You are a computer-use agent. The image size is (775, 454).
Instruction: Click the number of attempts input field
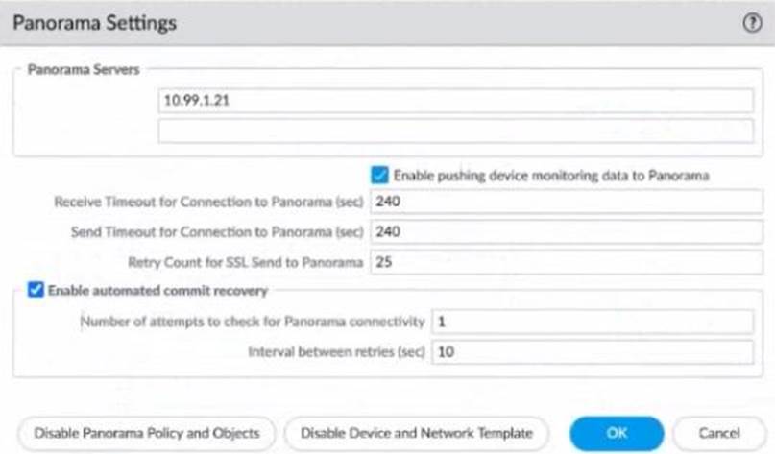592,321
